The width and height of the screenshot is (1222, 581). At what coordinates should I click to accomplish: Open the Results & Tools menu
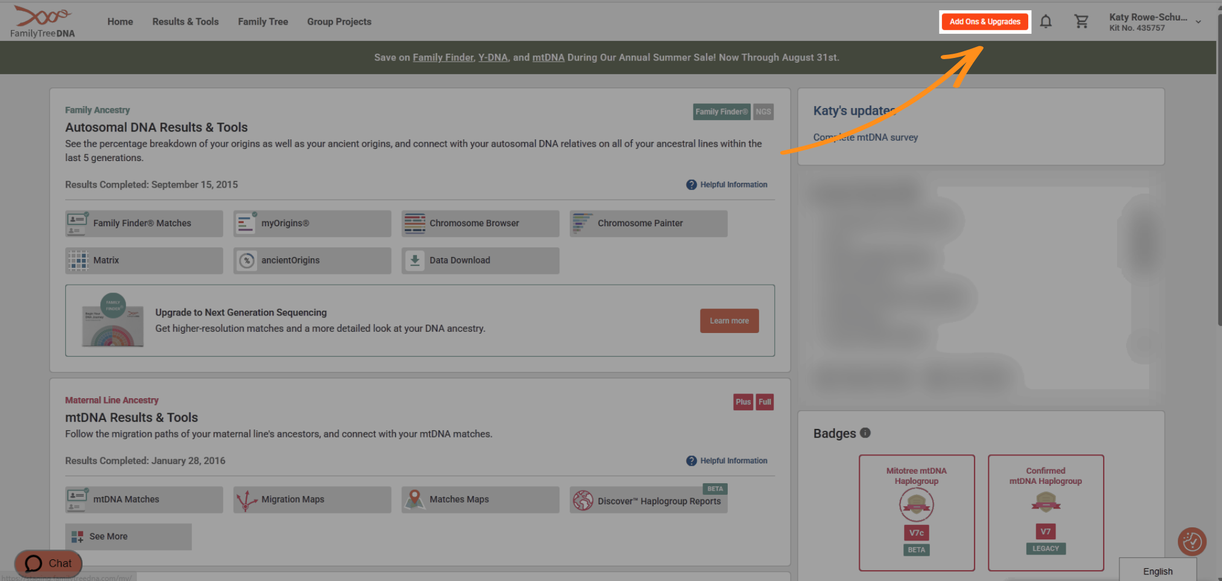pos(185,22)
